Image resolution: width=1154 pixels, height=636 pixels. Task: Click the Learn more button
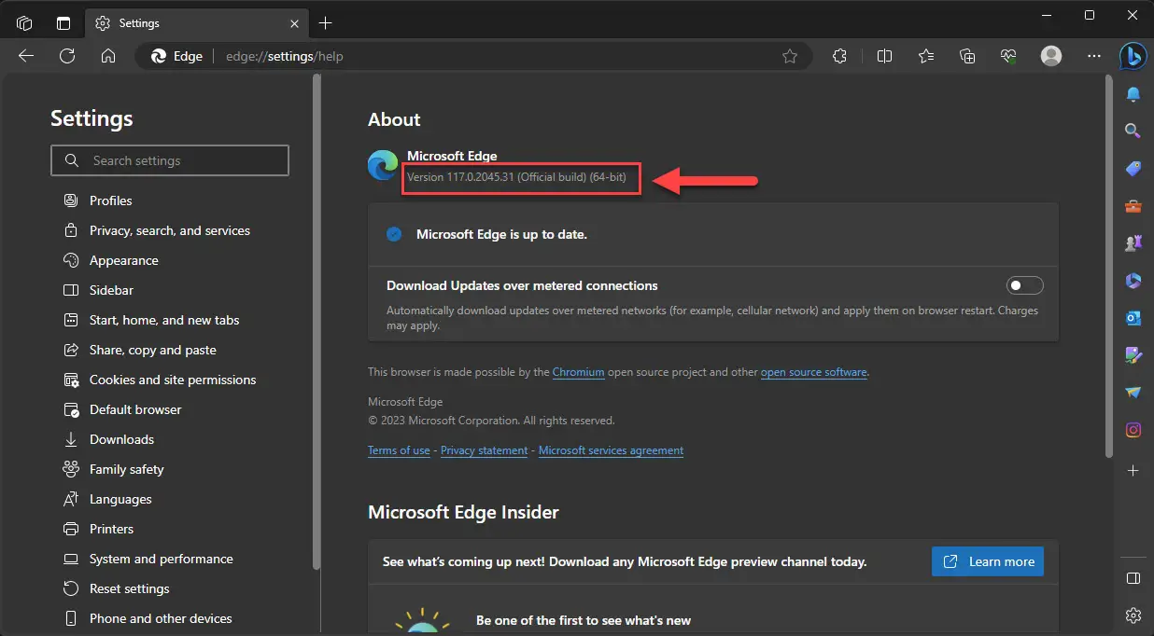tap(988, 561)
